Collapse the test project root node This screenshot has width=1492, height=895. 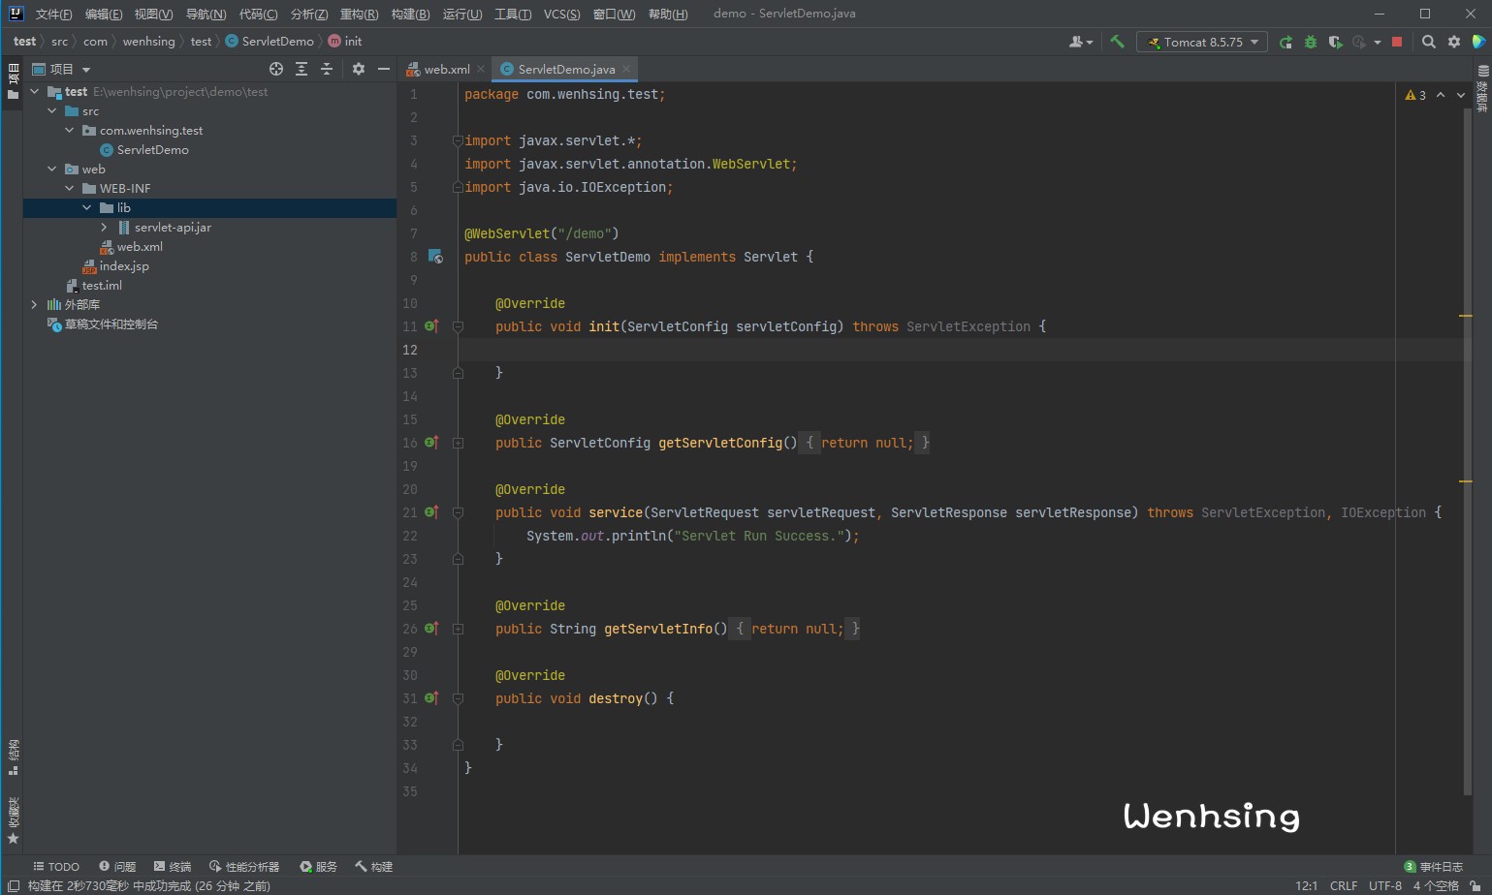tap(34, 91)
